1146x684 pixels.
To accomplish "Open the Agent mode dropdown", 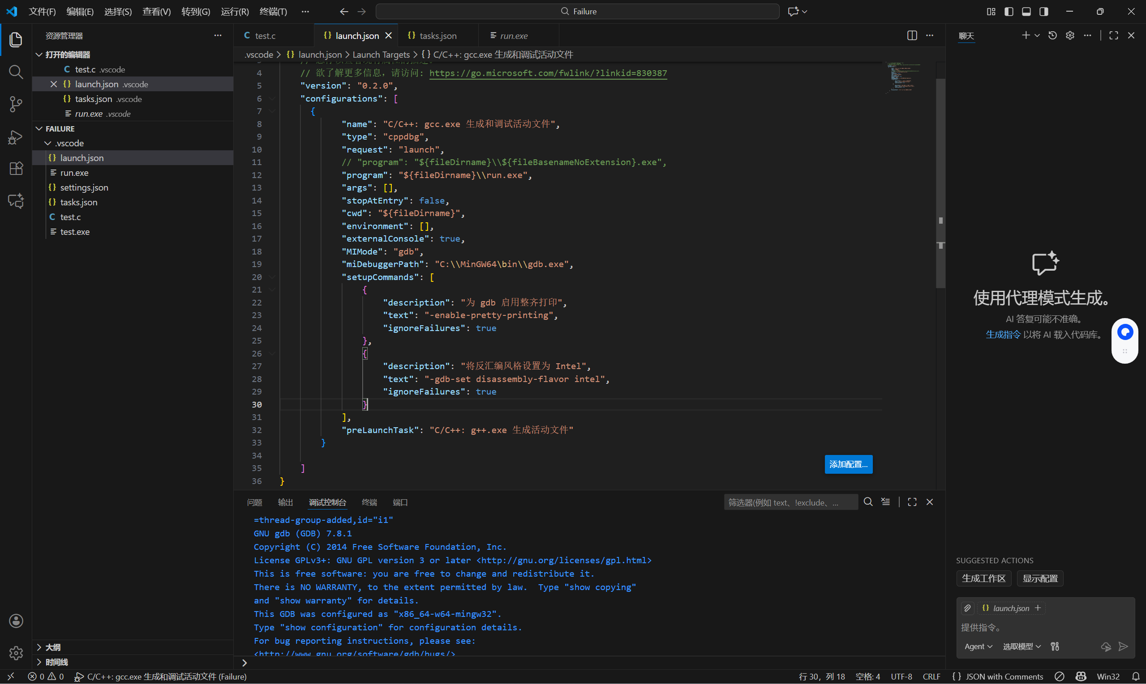I will (x=978, y=646).
